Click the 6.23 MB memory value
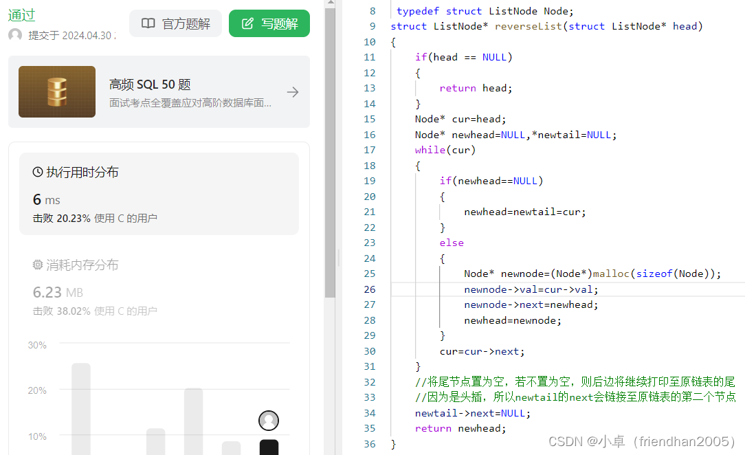 [58, 292]
